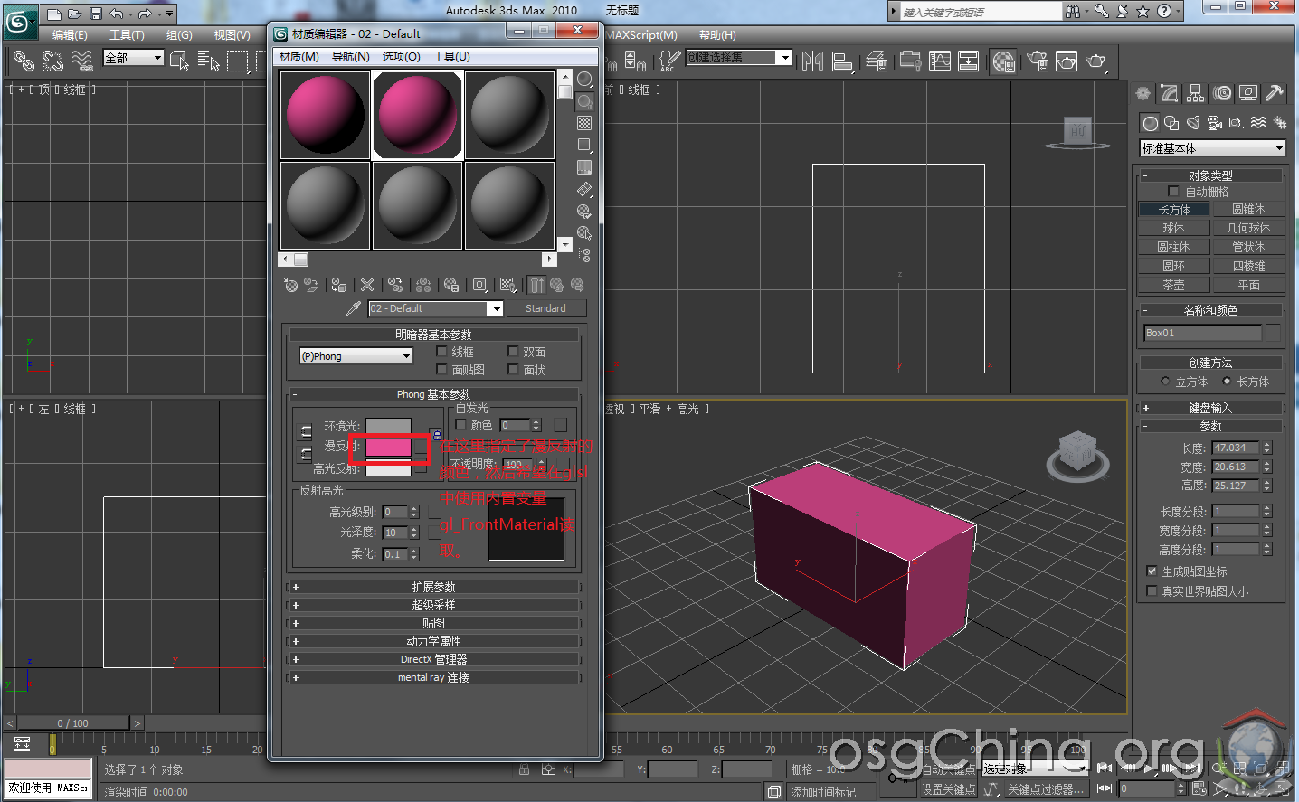Click the 设置关键点 set key button
This screenshot has height=802, width=1299.
tap(947, 789)
